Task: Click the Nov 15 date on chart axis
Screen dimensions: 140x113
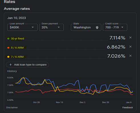Action: click(60, 102)
